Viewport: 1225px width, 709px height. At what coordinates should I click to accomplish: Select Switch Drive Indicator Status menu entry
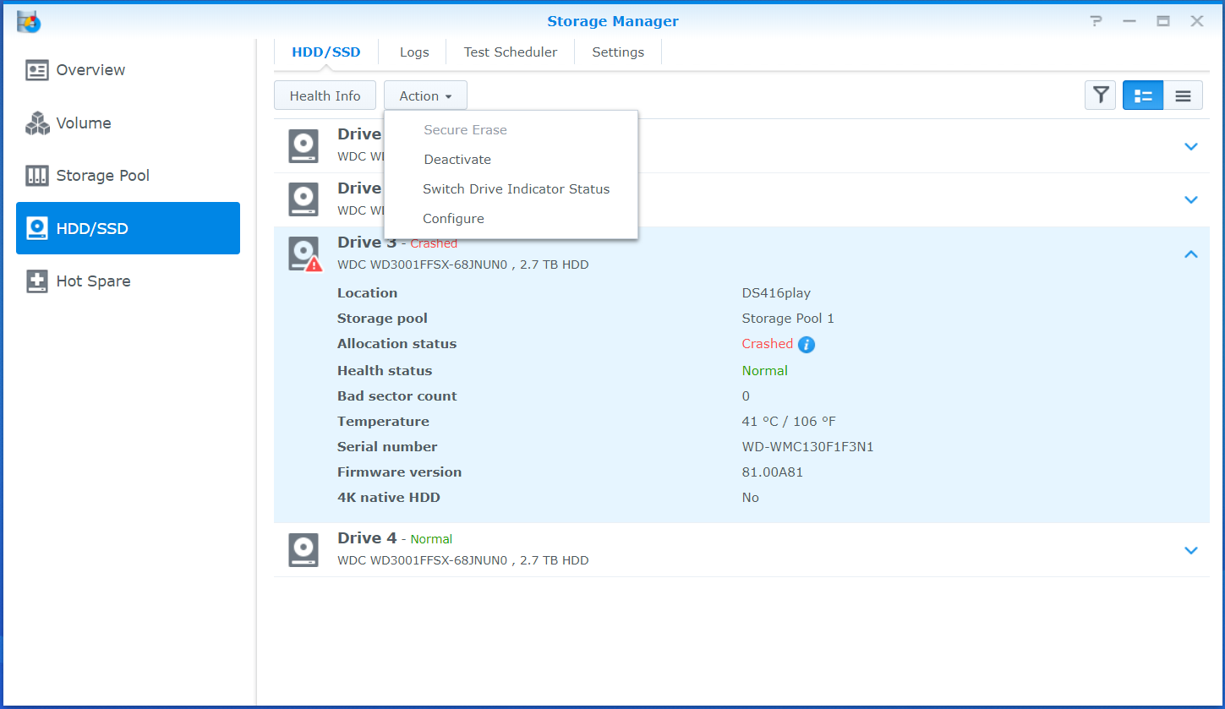pyautogui.click(x=511, y=189)
